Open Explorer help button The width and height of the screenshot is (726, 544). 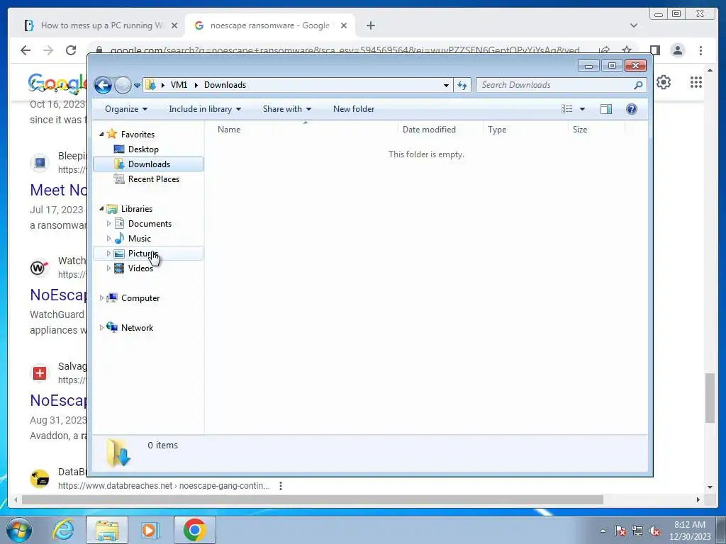(631, 109)
